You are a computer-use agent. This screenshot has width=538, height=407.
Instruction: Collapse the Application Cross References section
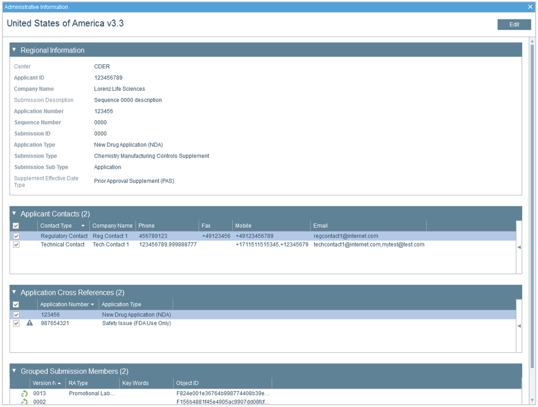(14, 292)
